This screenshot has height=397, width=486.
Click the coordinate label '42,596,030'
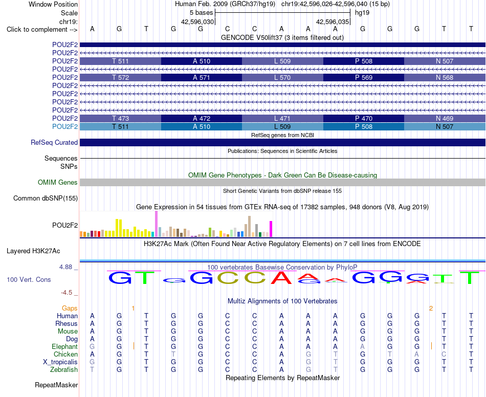[197, 21]
